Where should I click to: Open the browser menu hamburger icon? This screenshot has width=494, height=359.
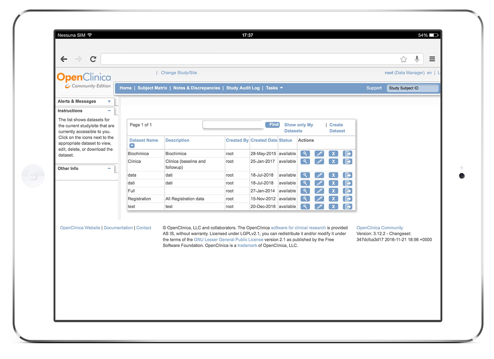[432, 59]
